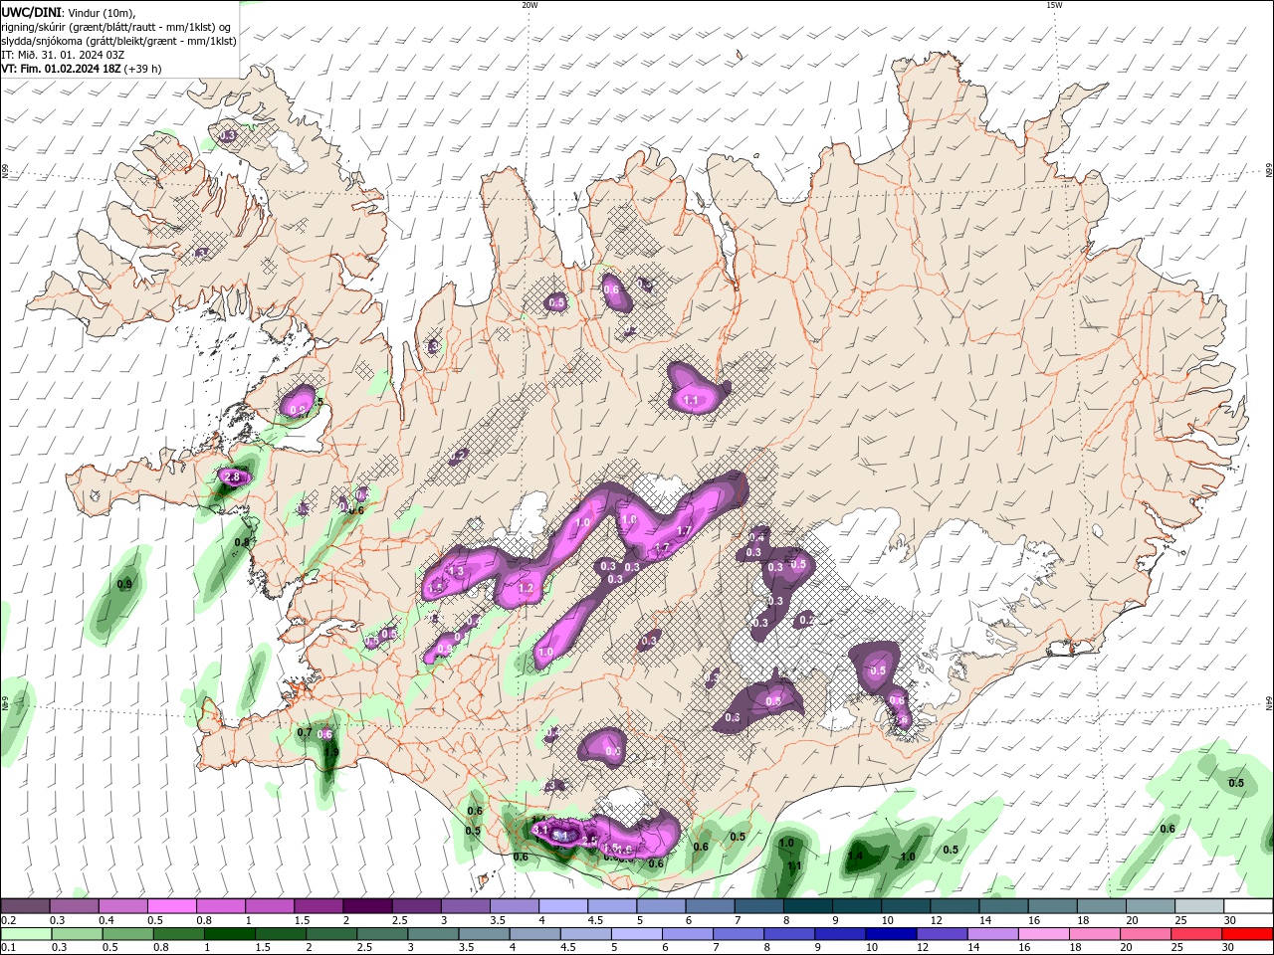Click the 1.4 rain value off the south coast
This screenshot has height=955, width=1274.
(855, 856)
